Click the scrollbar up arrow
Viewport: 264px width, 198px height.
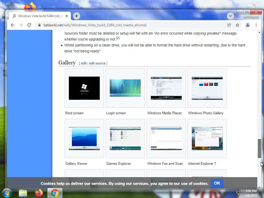click(x=259, y=32)
